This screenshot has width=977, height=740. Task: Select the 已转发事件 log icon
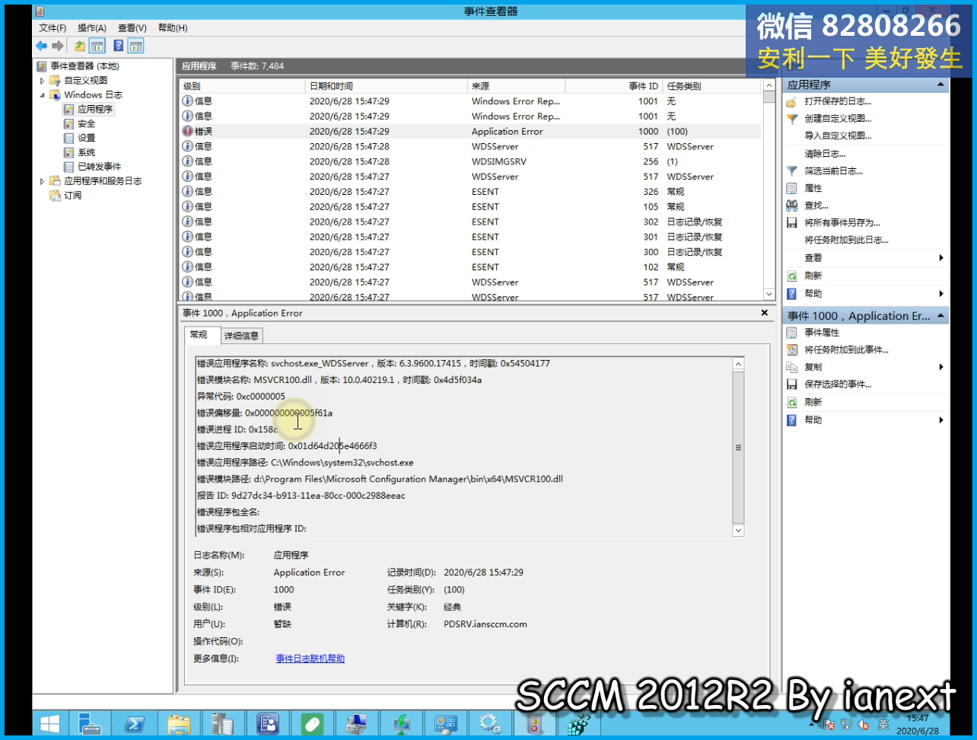(x=69, y=167)
